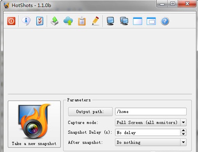Click the Output path button
The image size is (198, 152).
[90, 111]
